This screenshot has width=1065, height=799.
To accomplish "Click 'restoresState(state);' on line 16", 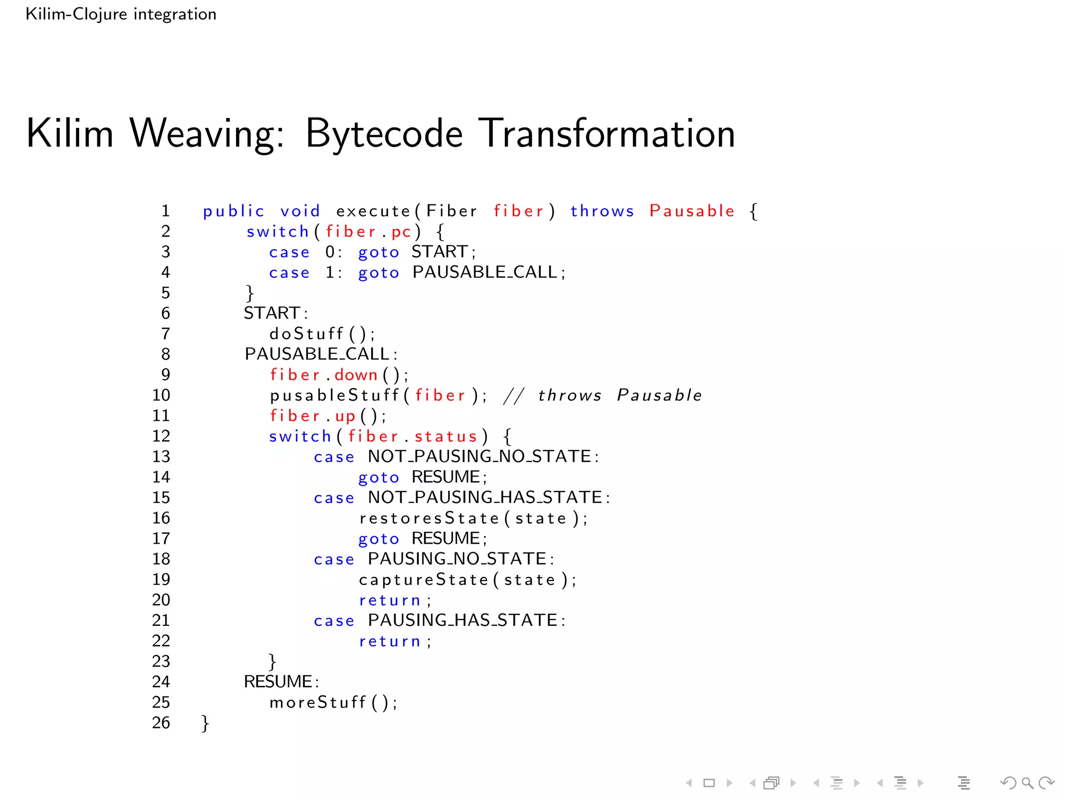I will tap(473, 518).
